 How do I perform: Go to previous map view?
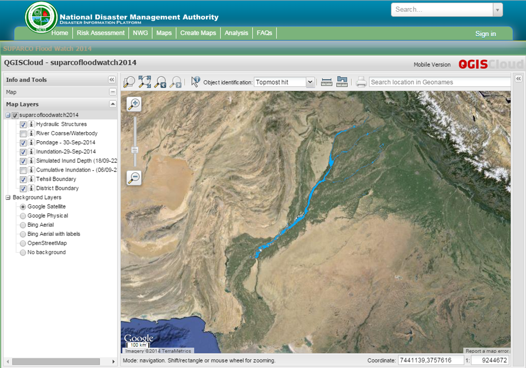[x=160, y=82]
